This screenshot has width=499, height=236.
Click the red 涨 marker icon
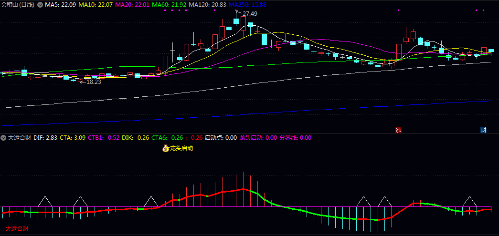point(397,130)
